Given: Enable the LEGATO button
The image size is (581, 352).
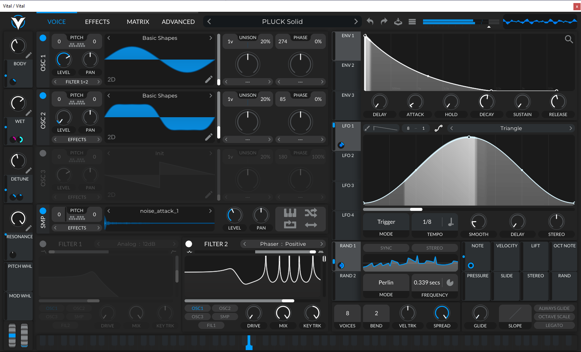Looking at the screenshot, I should click(554, 325).
